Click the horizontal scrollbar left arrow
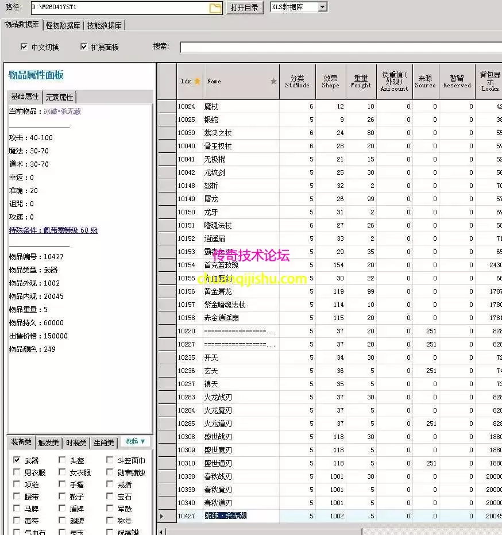502x535 pixels. [x=162, y=532]
